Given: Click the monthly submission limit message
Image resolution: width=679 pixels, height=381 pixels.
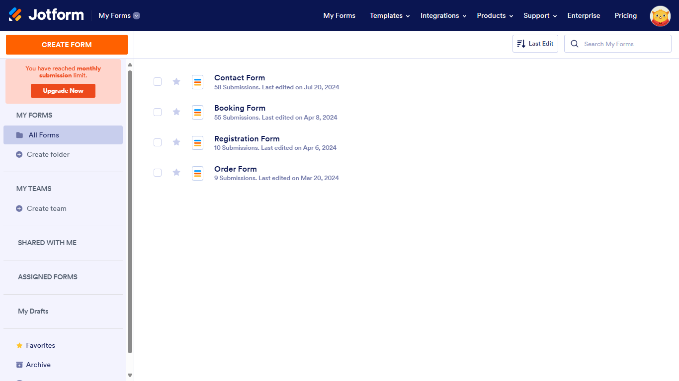Looking at the screenshot, I should coord(63,72).
